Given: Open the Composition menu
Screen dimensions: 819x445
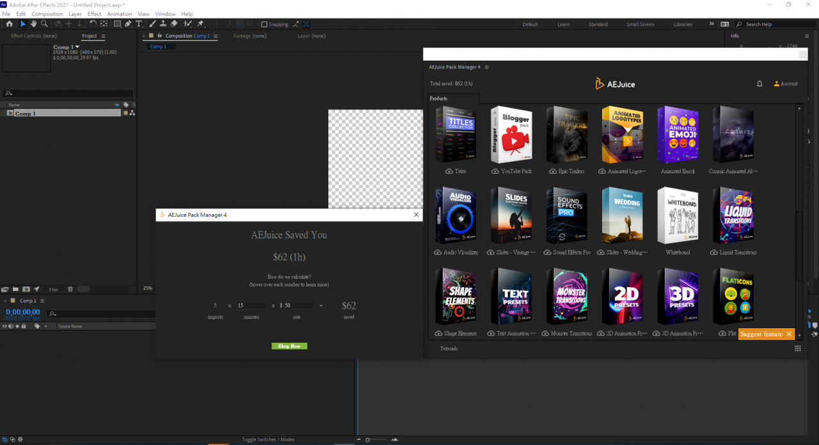Looking at the screenshot, I should coord(47,13).
